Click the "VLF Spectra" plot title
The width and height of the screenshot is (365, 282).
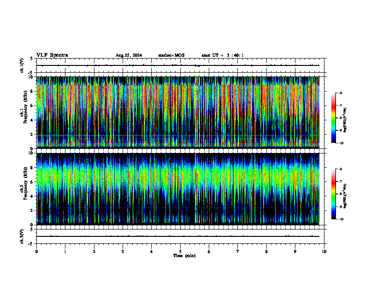coord(52,55)
